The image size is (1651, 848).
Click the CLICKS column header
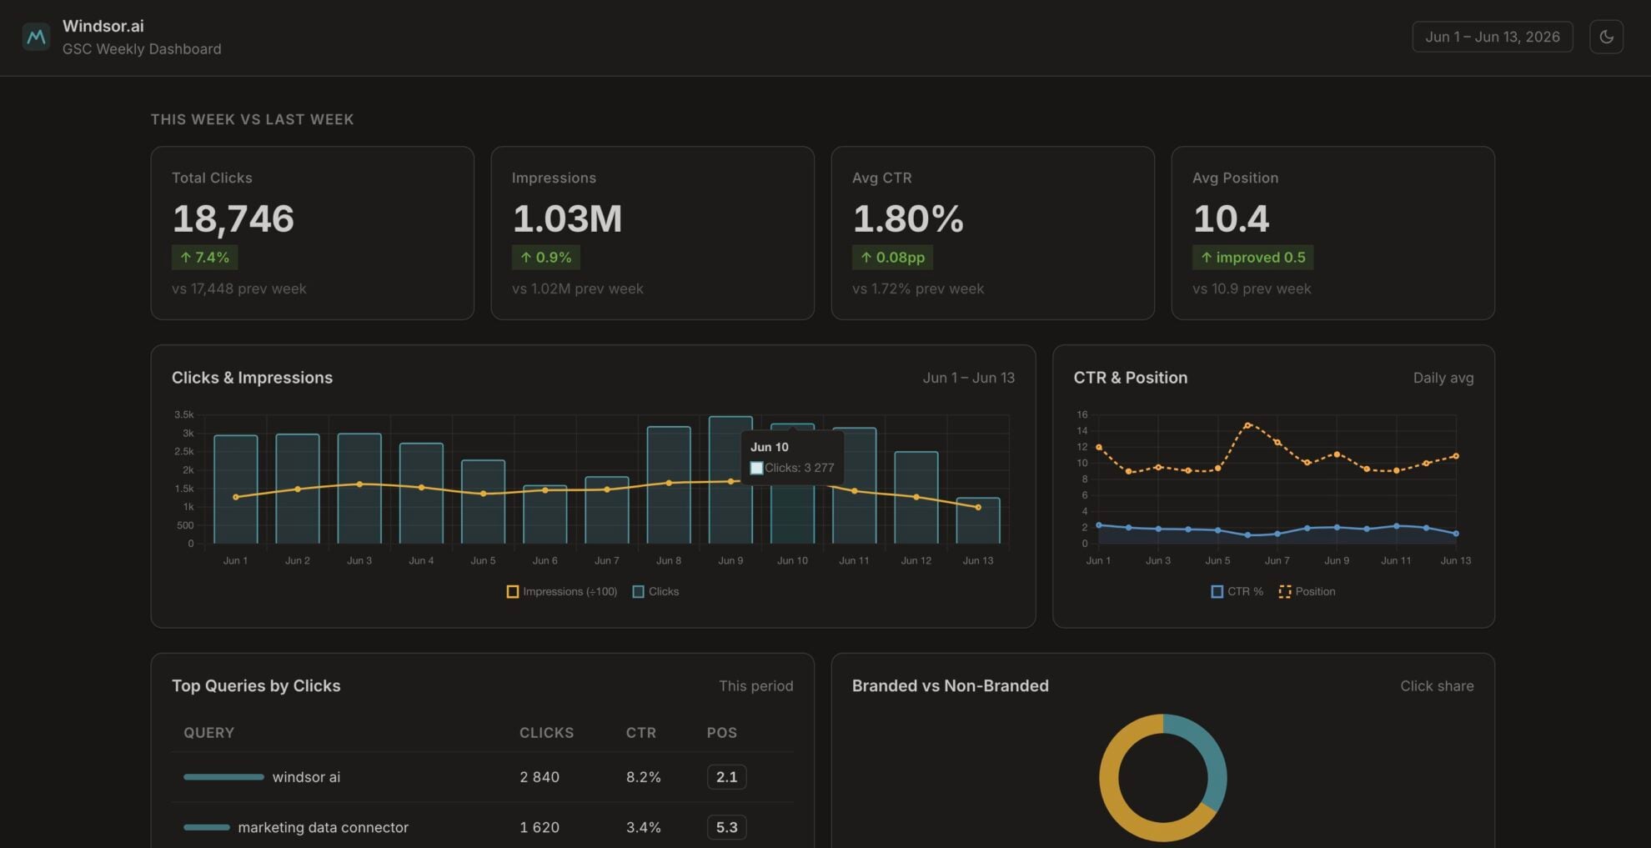pyautogui.click(x=546, y=732)
